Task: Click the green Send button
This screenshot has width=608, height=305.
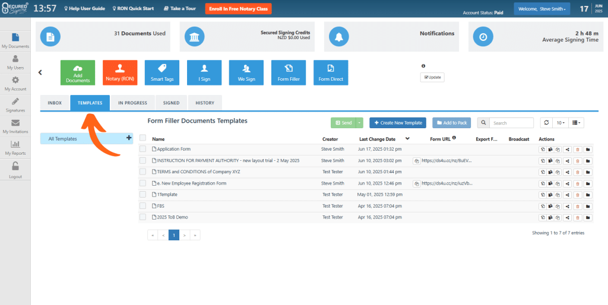Action: [343, 123]
